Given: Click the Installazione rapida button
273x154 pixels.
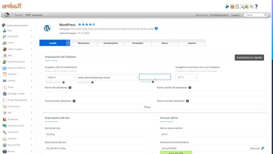Looking at the screenshot, I should click(x=249, y=58).
